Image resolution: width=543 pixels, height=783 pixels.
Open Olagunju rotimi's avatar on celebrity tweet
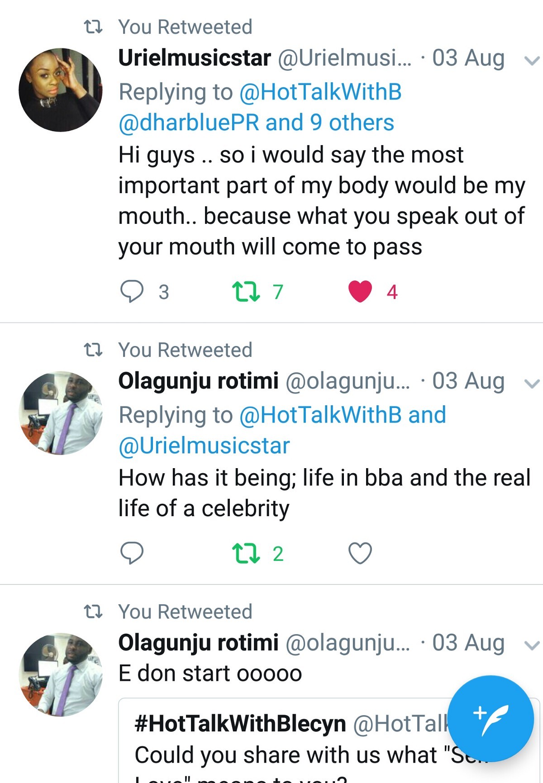[61, 413]
